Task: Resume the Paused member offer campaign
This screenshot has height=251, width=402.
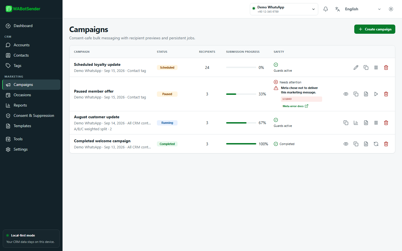Action: pyautogui.click(x=376, y=94)
